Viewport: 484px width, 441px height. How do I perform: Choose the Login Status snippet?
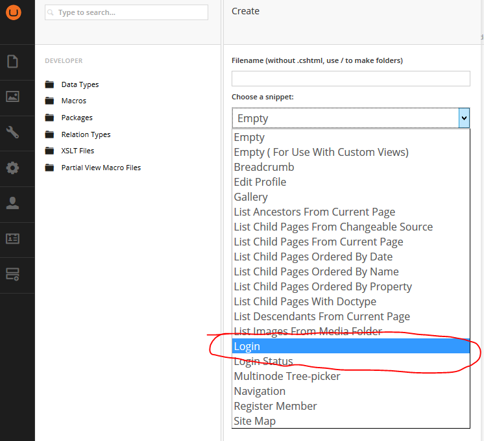click(x=351, y=361)
